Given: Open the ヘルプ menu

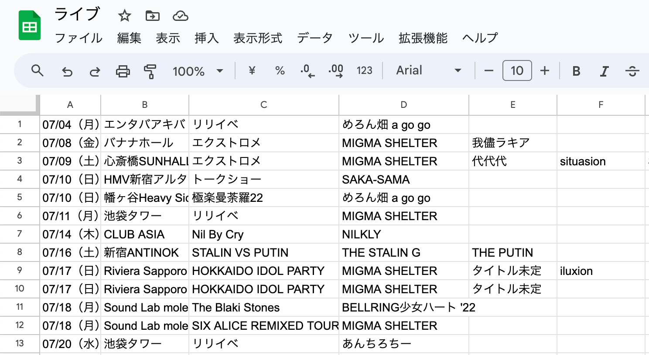Looking at the screenshot, I should (x=480, y=38).
